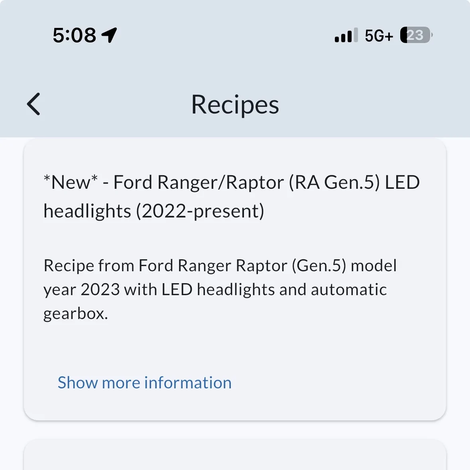Tap the 5G+ network indicator
The width and height of the screenshot is (470, 470).
[x=379, y=36]
